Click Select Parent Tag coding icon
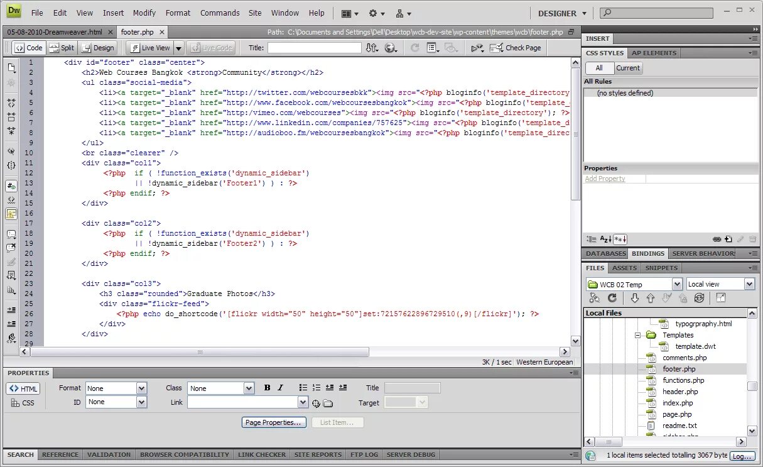763x467 pixels. [11, 151]
